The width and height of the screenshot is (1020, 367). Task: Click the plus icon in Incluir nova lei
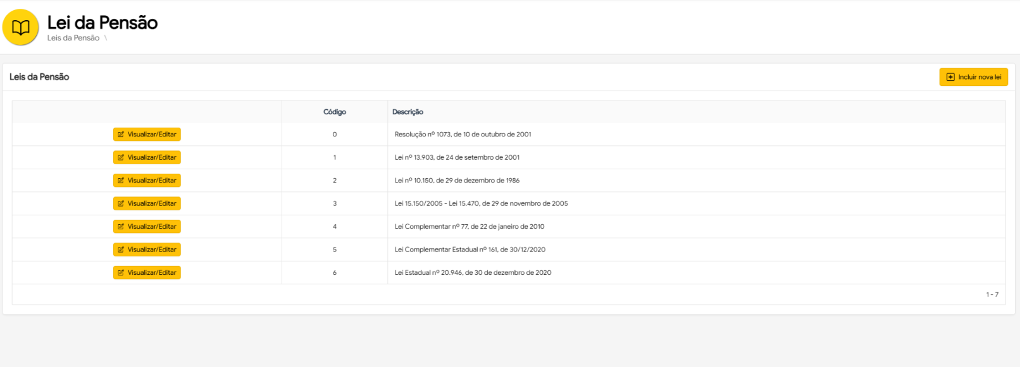(x=950, y=77)
